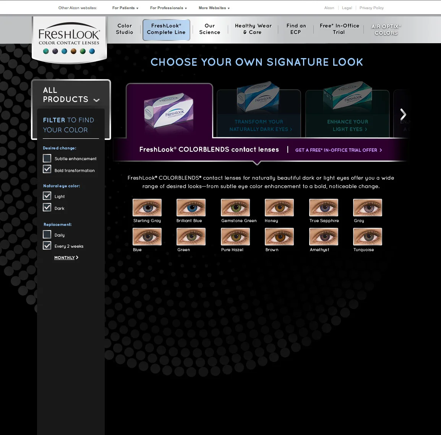Open the AIR OPTIX COLORS tab
The height and width of the screenshot is (435, 441).
click(x=386, y=29)
